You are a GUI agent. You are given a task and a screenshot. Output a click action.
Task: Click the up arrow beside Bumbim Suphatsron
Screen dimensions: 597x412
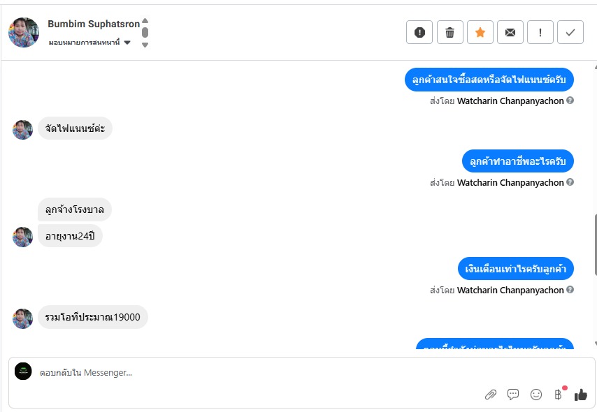pos(145,21)
